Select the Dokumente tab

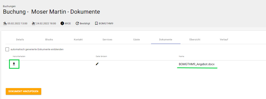[x=166, y=40]
